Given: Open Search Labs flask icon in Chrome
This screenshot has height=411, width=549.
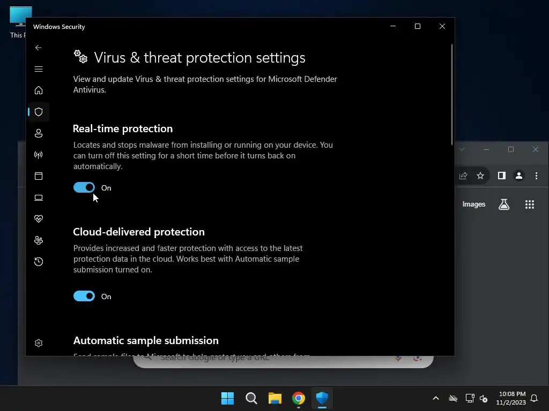Looking at the screenshot, I should (x=504, y=204).
